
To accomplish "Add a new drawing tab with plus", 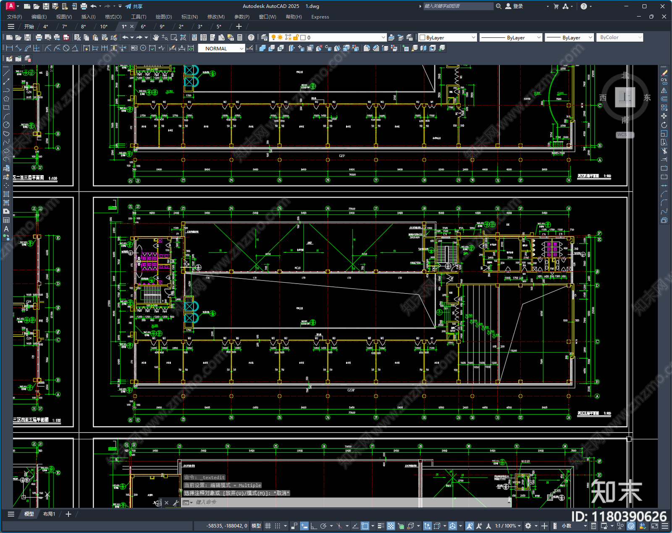I will pos(239,26).
